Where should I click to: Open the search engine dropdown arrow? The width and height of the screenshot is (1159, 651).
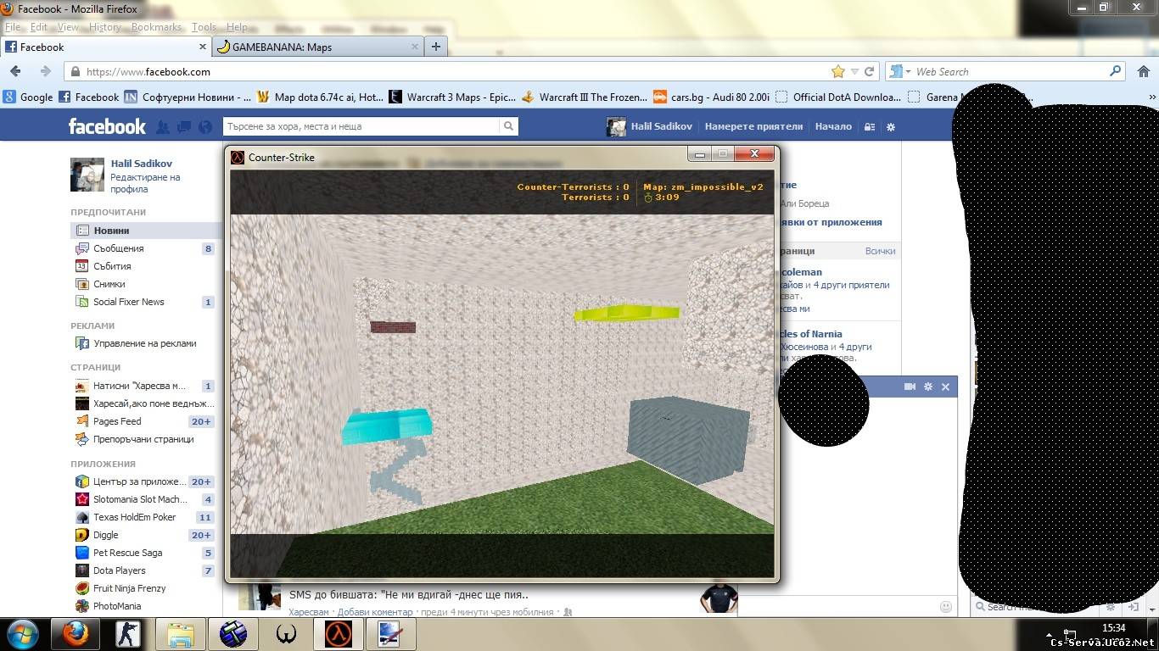[908, 72]
